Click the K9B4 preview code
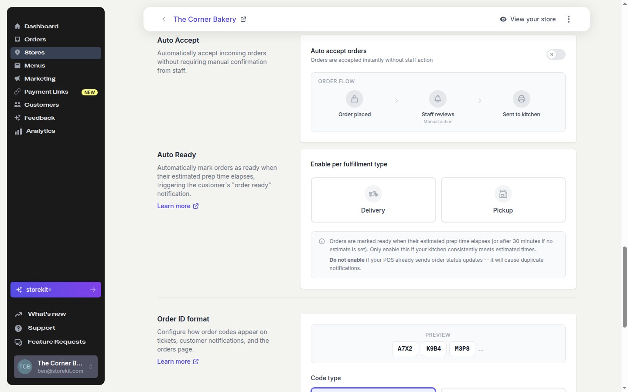The width and height of the screenshot is (628, 392). pyautogui.click(x=433, y=349)
